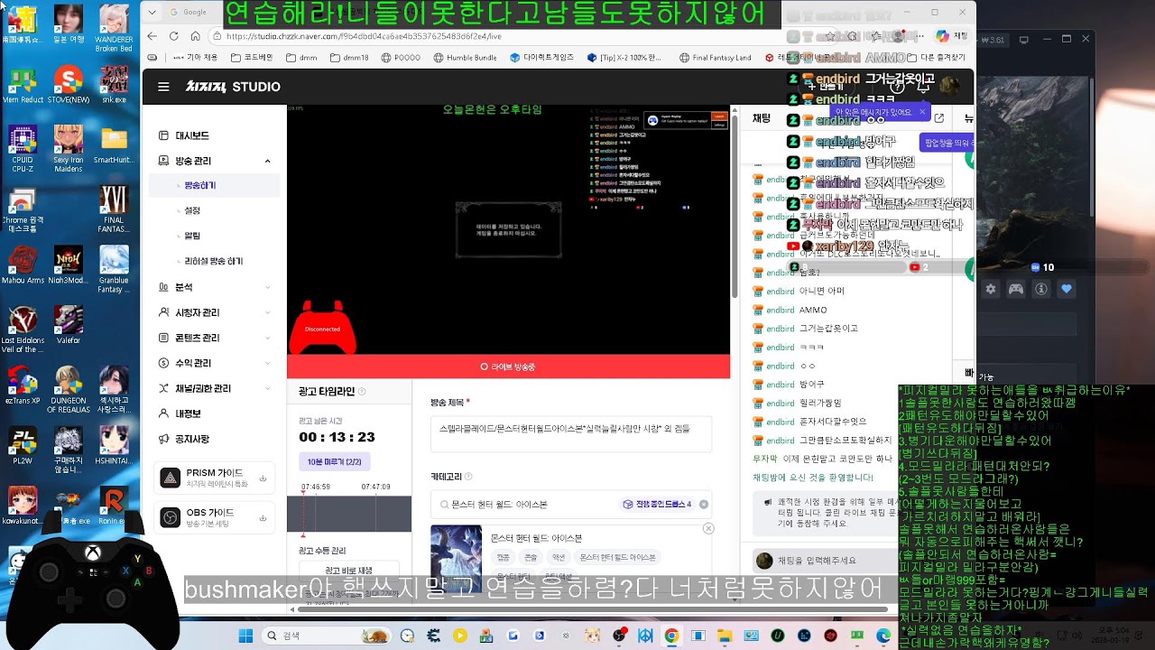Download the PRISM 가이드
This screenshot has width=1155, height=650.
[x=263, y=478]
